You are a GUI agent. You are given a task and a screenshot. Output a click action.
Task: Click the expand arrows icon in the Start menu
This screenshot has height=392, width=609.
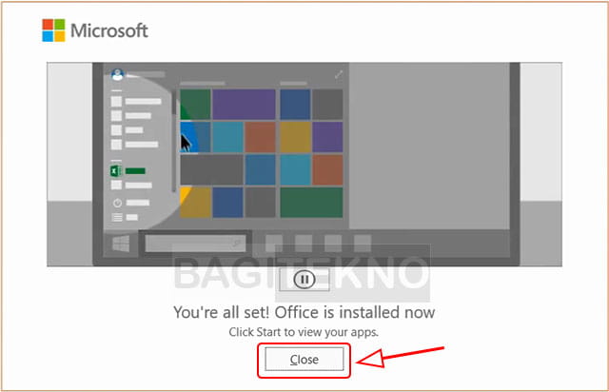click(339, 74)
